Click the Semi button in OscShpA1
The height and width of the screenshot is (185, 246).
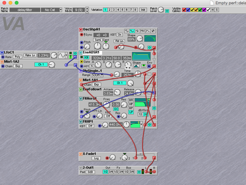coord(97,40)
